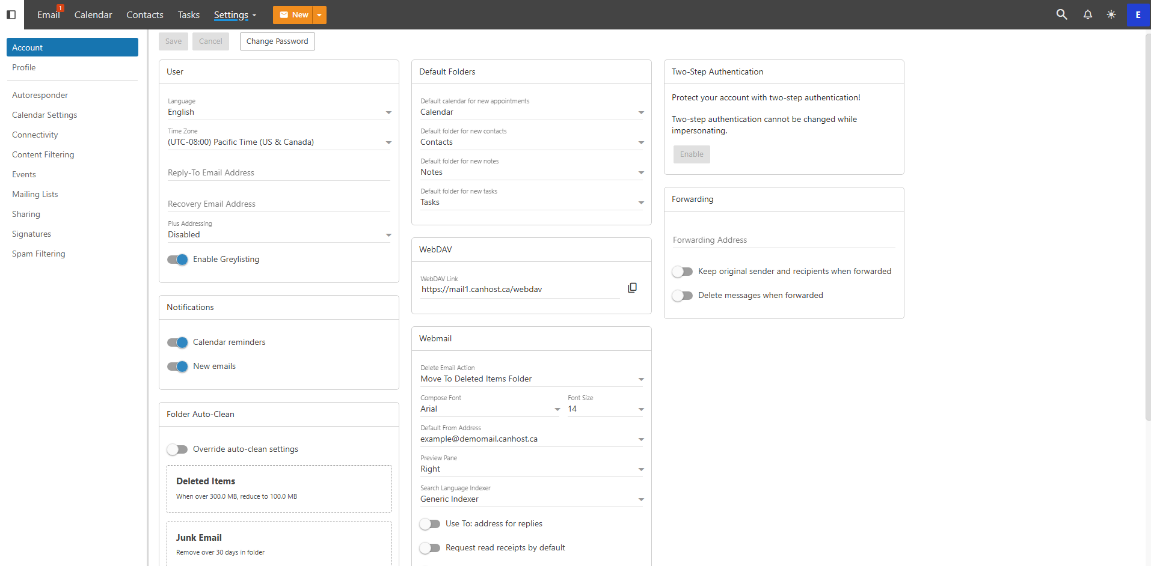Click the vertical page scrollbar
This screenshot has height=566, width=1151.
click(x=1147, y=228)
